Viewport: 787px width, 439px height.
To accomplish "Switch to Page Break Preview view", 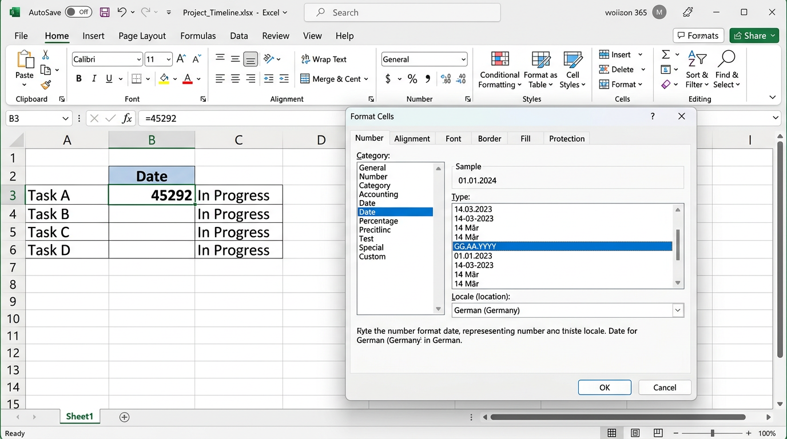I will pos(658,433).
